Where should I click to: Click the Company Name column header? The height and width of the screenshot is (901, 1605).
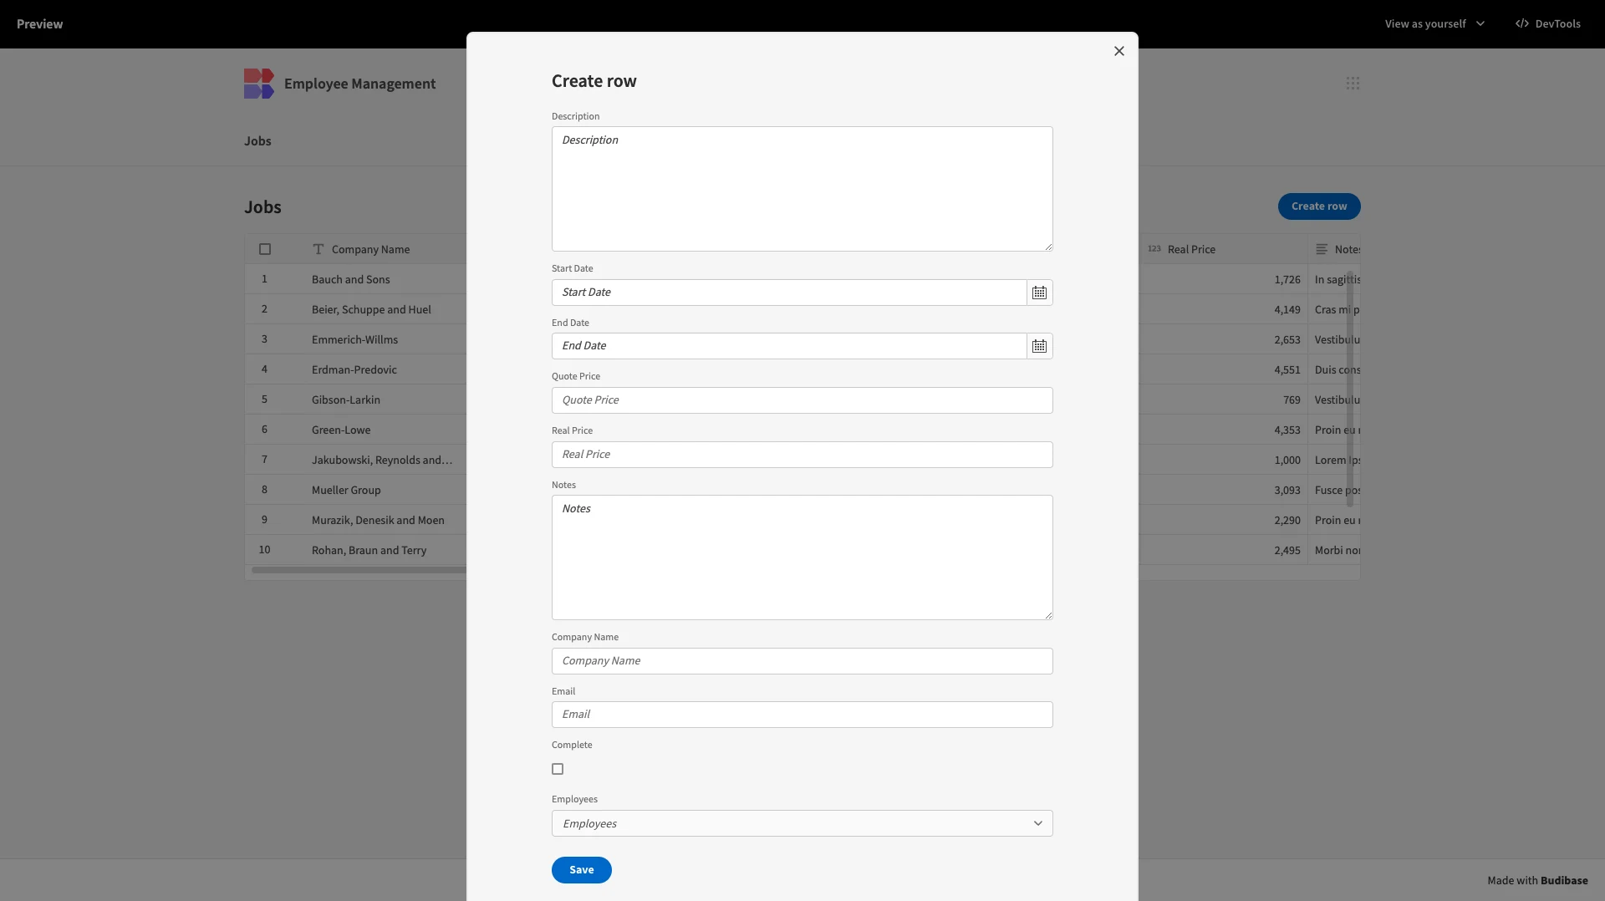coord(370,249)
